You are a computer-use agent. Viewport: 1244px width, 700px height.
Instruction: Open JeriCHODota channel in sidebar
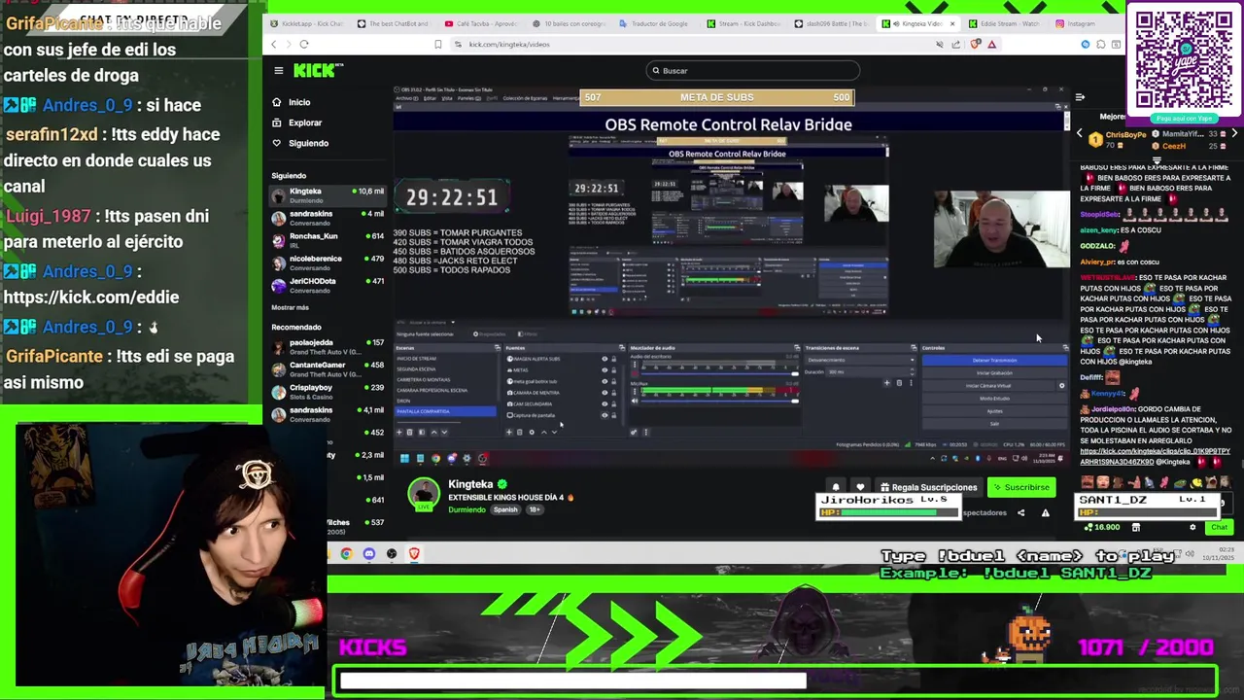[x=328, y=285]
